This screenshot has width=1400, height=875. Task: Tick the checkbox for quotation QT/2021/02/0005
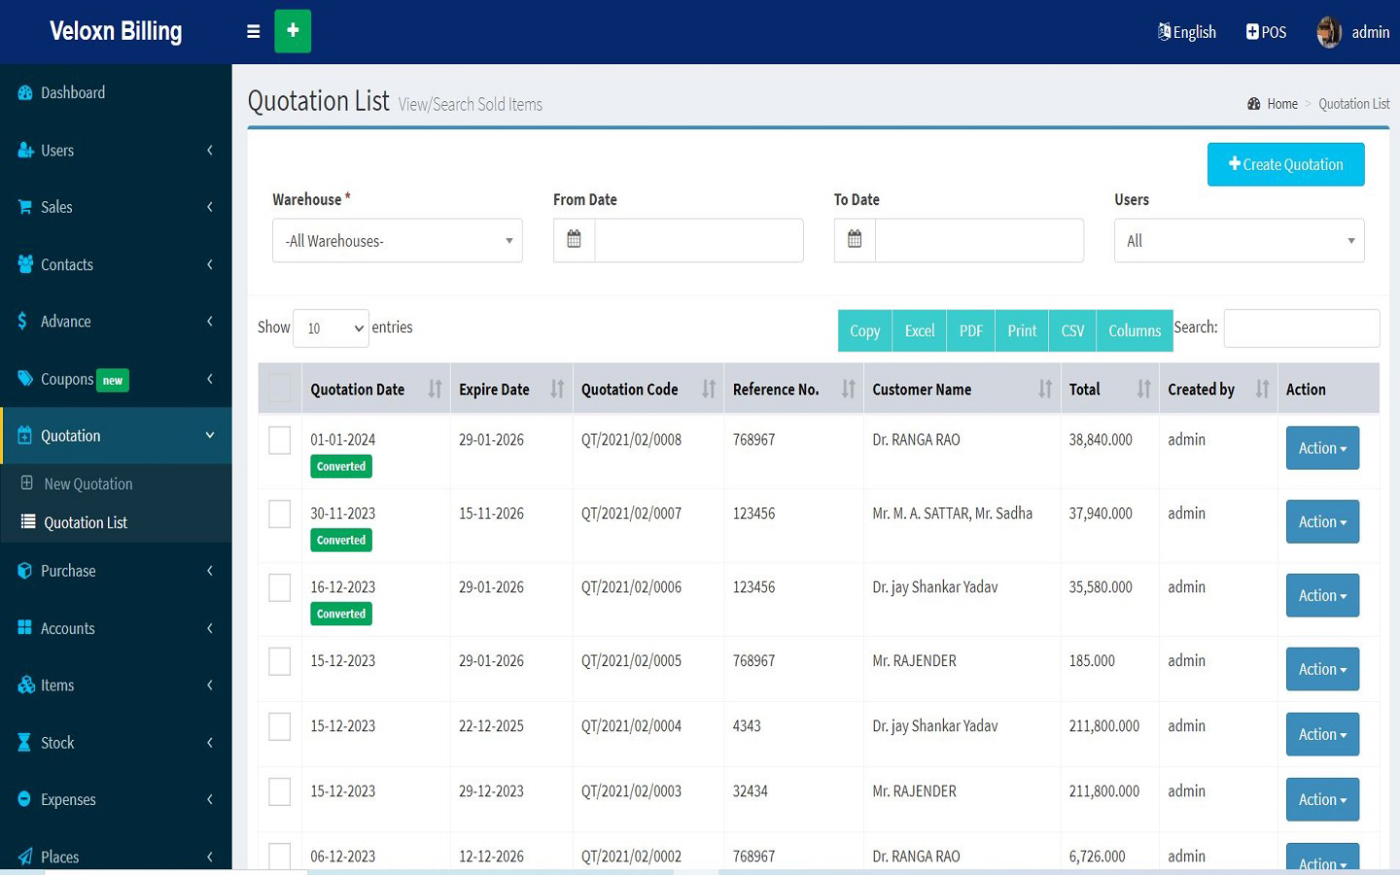pyautogui.click(x=279, y=660)
